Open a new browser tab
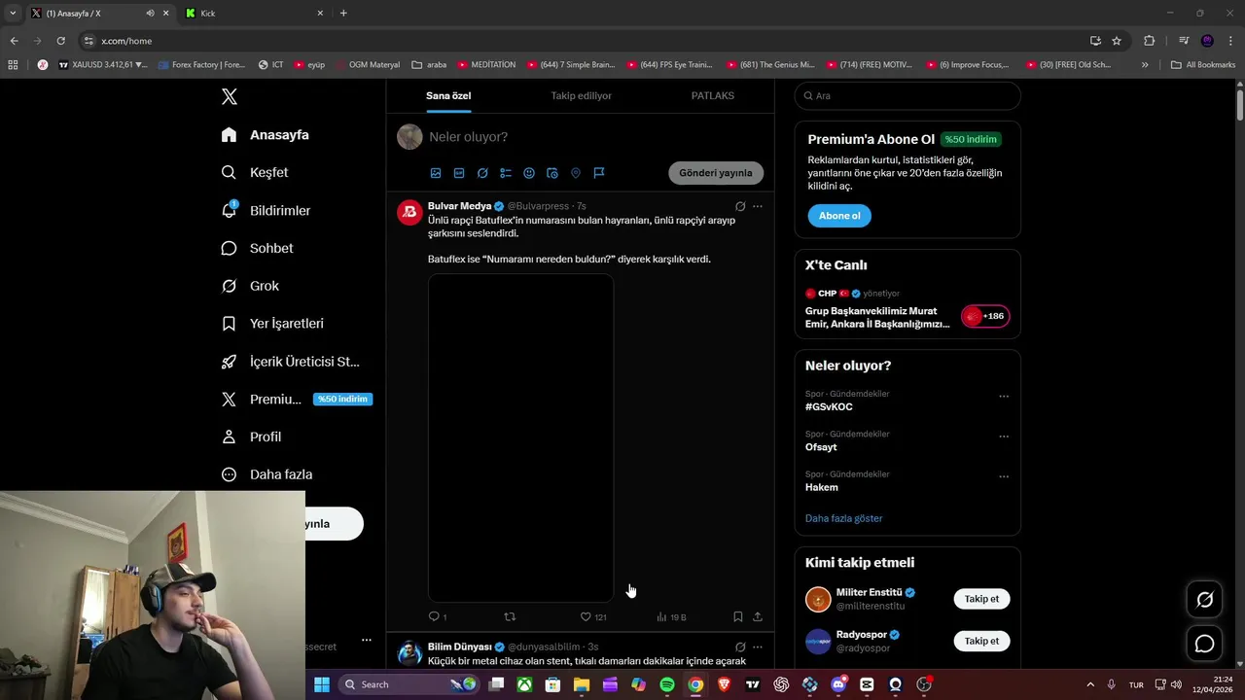 tap(343, 13)
